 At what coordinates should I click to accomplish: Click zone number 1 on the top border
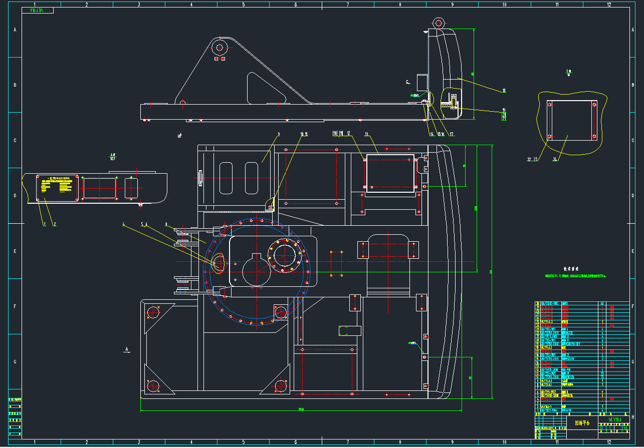[x=34, y=5]
